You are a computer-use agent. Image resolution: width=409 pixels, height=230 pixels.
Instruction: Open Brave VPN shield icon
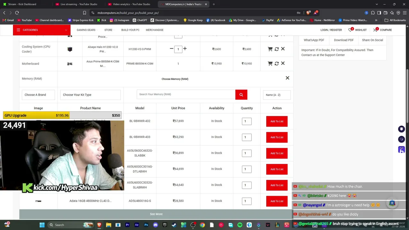[398, 13]
